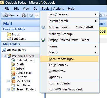The width and height of the screenshot is (107, 98).
Task: Choose Empty "Deleted Items" Folder
Action: click(x=69, y=40)
